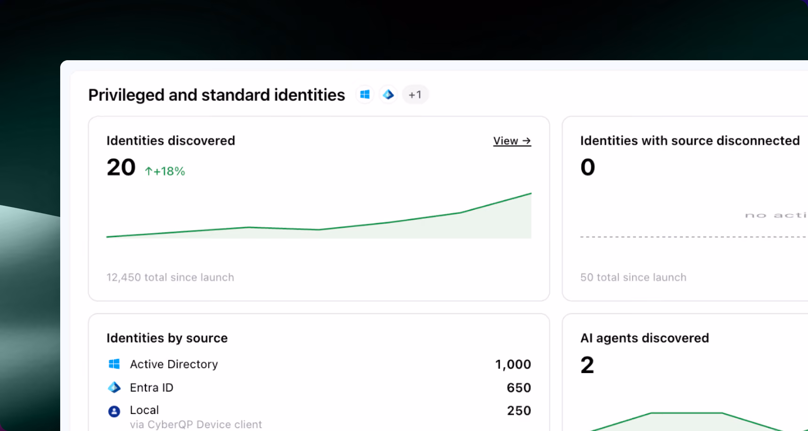
Task: Click 'Identities with source disconnected' title
Action: [690, 141]
